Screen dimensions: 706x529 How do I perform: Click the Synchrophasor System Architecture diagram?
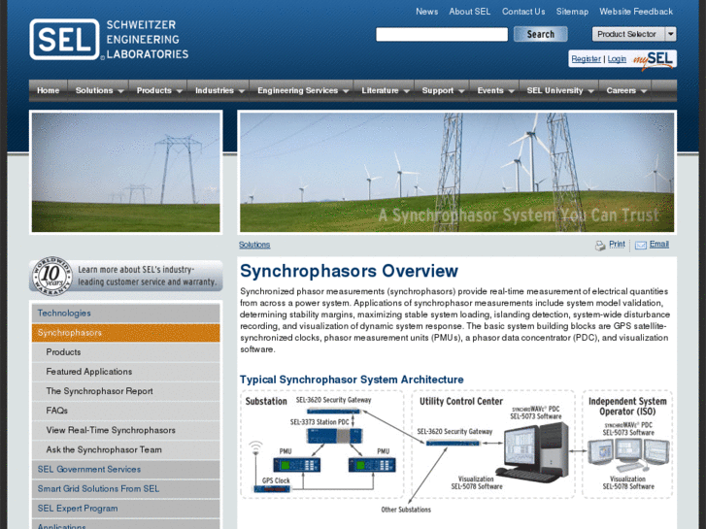point(456,451)
